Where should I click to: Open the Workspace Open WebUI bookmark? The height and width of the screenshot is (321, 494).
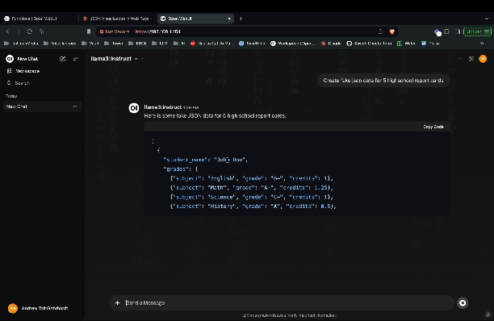pyautogui.click(x=293, y=44)
